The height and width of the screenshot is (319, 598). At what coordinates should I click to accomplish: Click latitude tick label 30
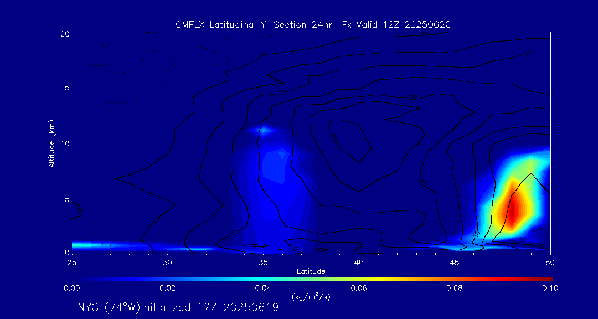[x=167, y=262]
